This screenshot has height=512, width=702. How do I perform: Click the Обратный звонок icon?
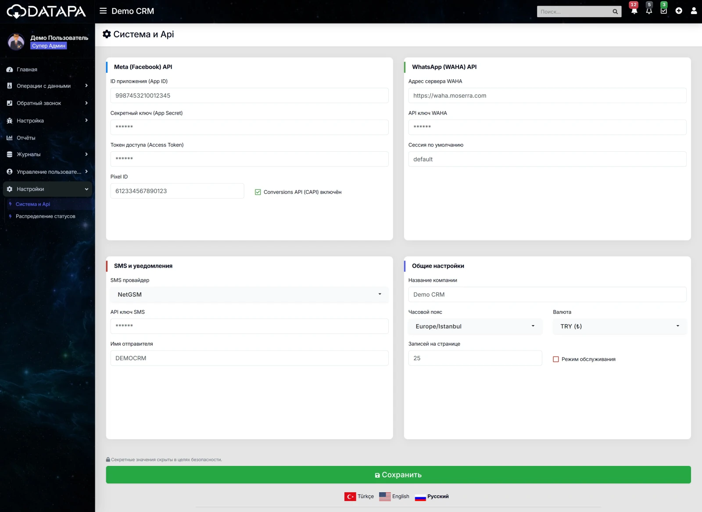click(x=10, y=103)
